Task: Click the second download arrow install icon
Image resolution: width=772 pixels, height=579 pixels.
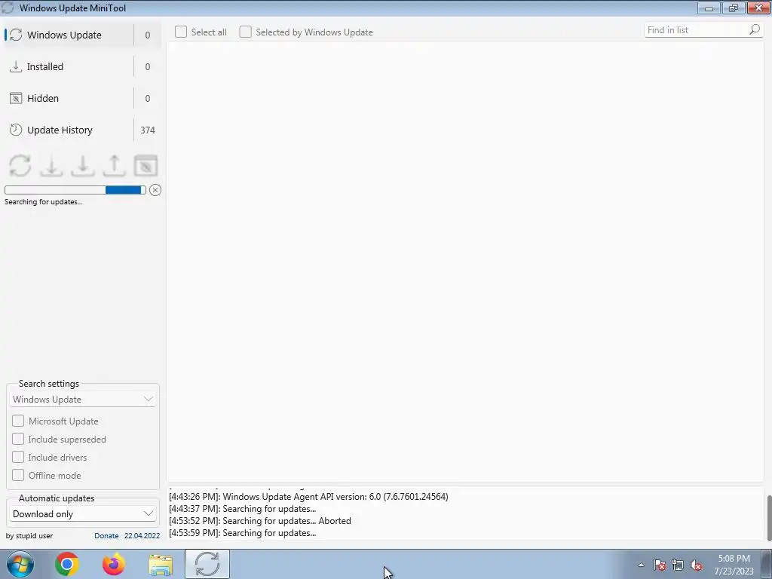Action: (x=83, y=165)
